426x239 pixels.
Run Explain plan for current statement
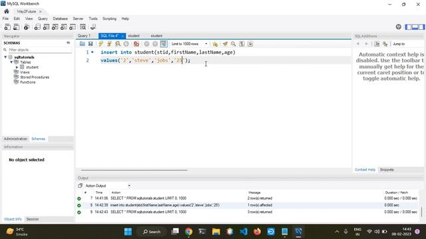pos(118,44)
